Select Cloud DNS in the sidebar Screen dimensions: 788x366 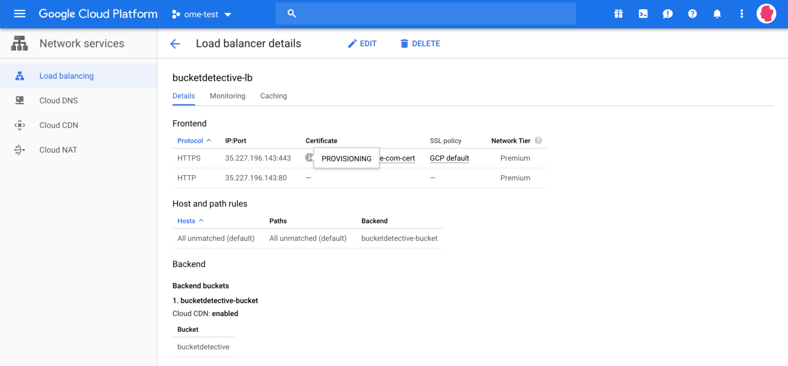58,100
